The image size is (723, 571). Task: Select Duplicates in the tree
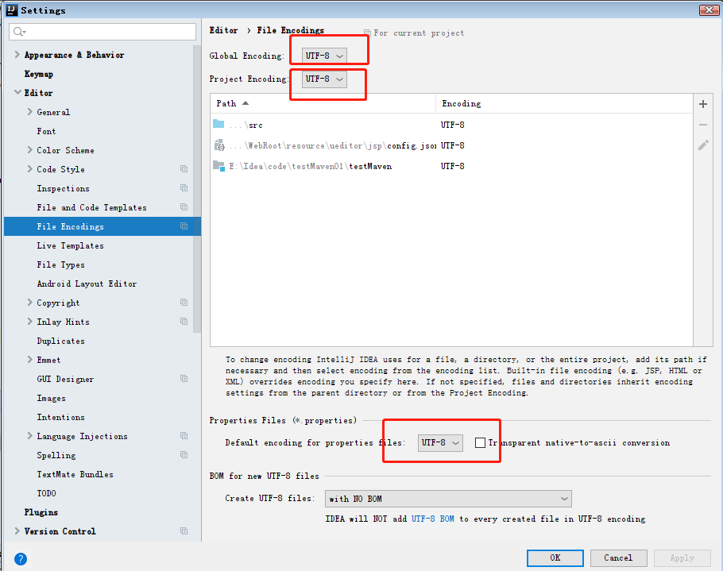(x=61, y=341)
